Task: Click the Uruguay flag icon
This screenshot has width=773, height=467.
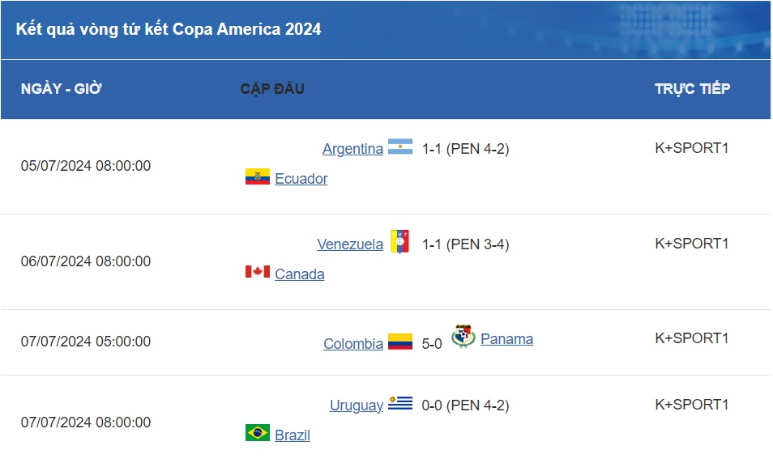Action: click(400, 403)
